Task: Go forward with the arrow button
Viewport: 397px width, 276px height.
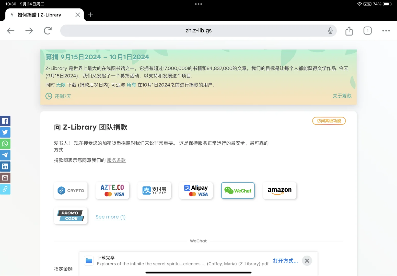Action: (29, 31)
